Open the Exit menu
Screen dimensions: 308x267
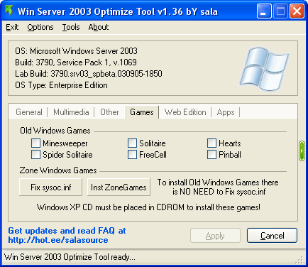[12, 27]
